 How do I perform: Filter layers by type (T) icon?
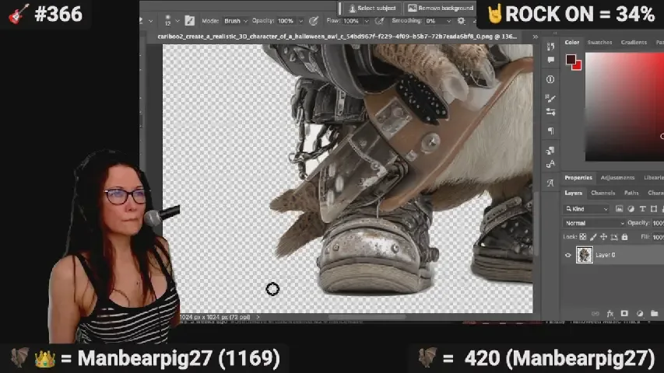pos(641,209)
